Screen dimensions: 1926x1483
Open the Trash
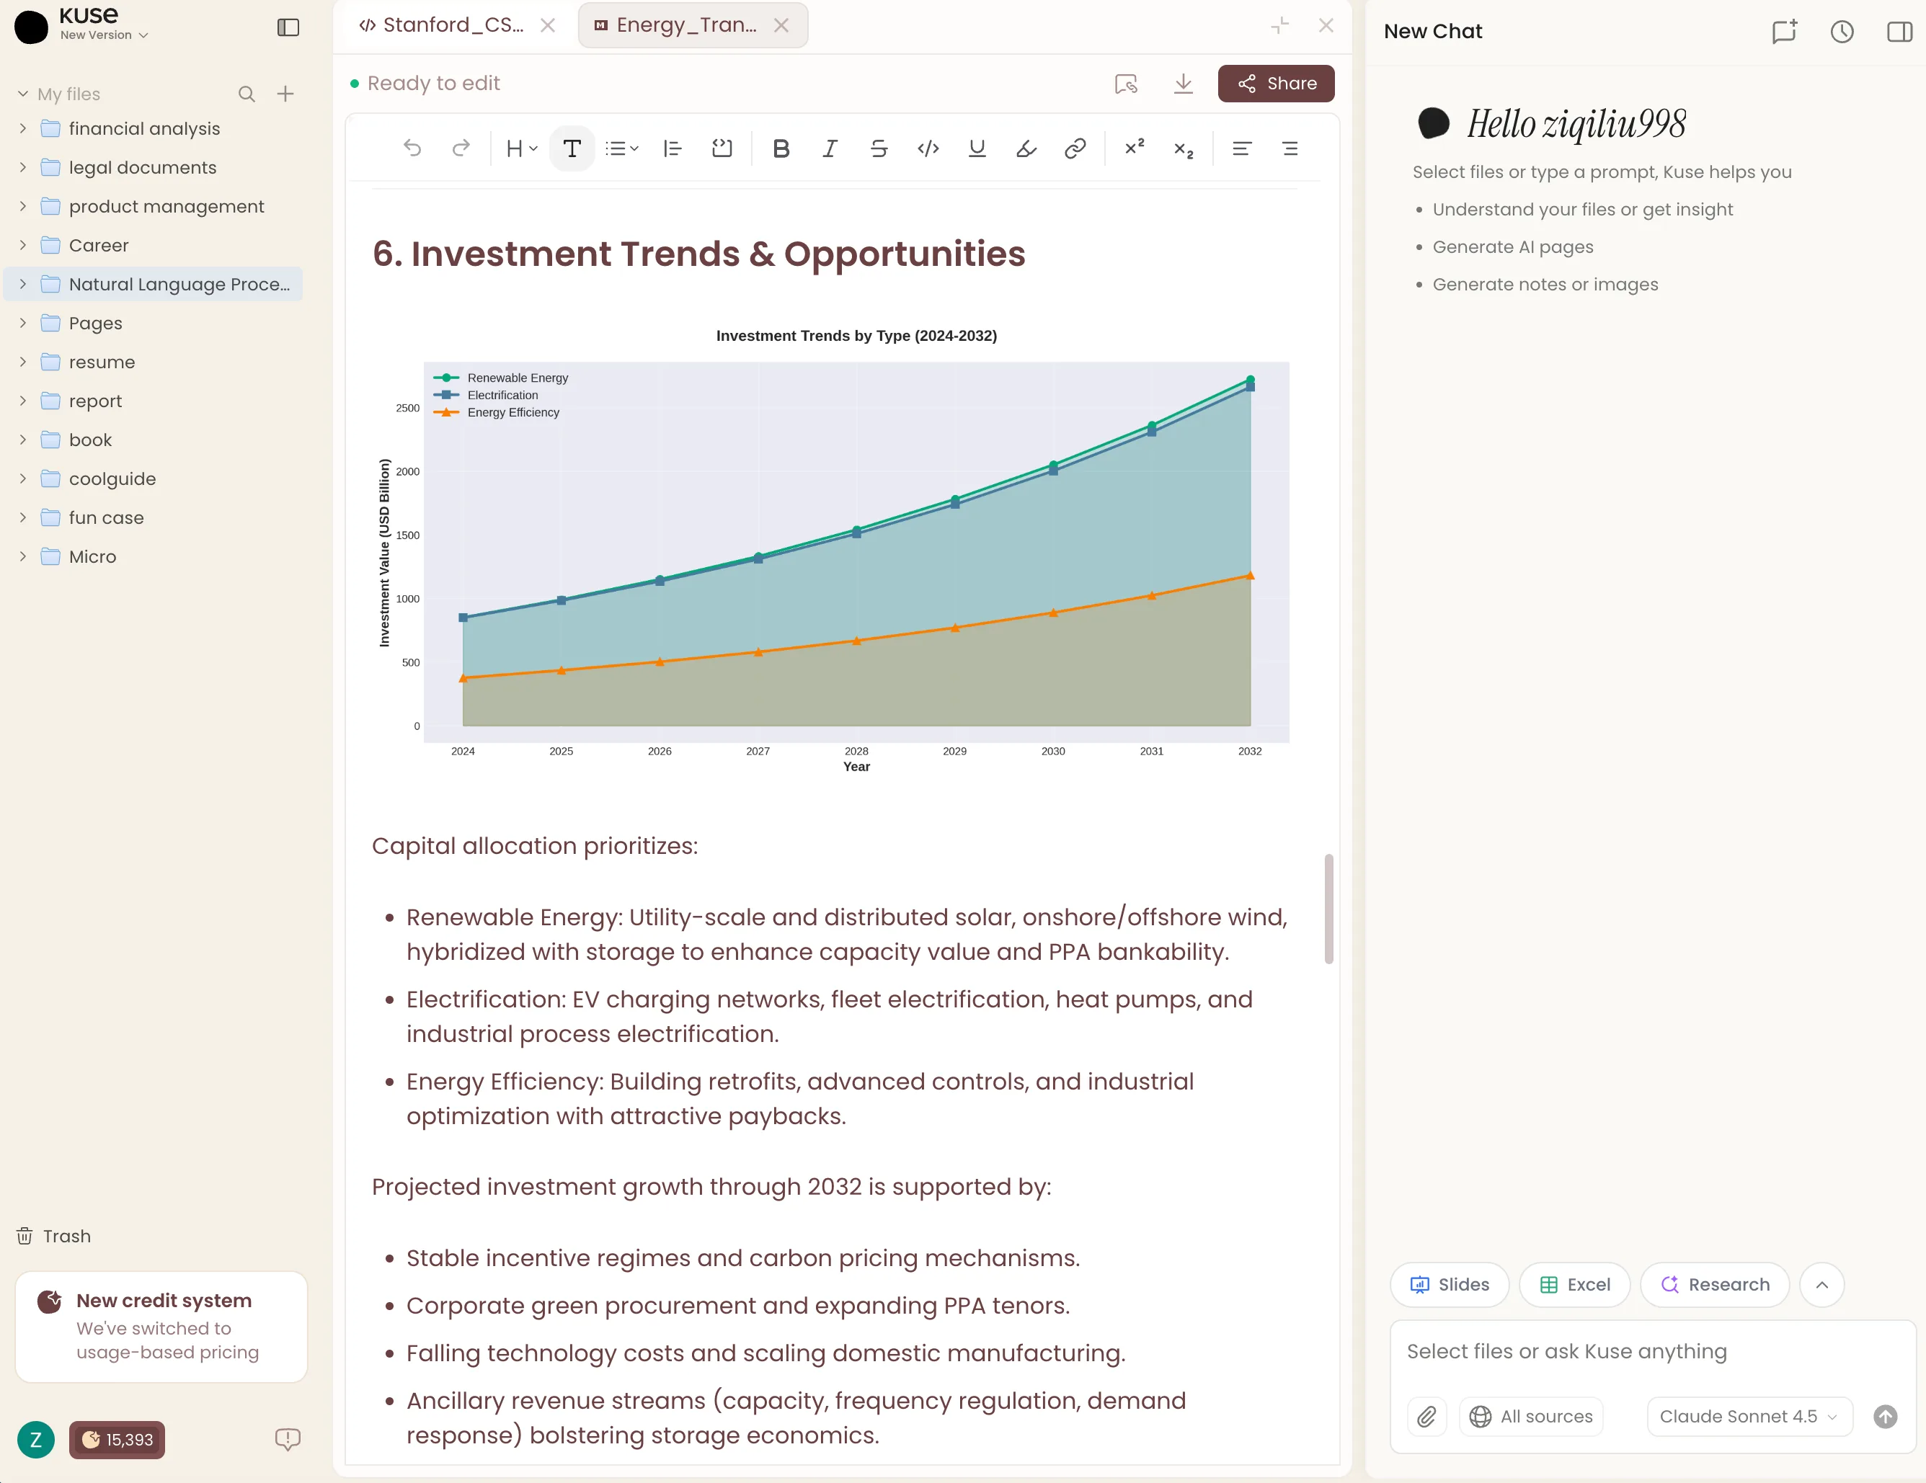[54, 1236]
